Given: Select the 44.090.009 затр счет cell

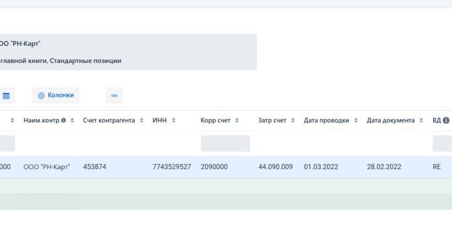Looking at the screenshot, I should (276, 167).
